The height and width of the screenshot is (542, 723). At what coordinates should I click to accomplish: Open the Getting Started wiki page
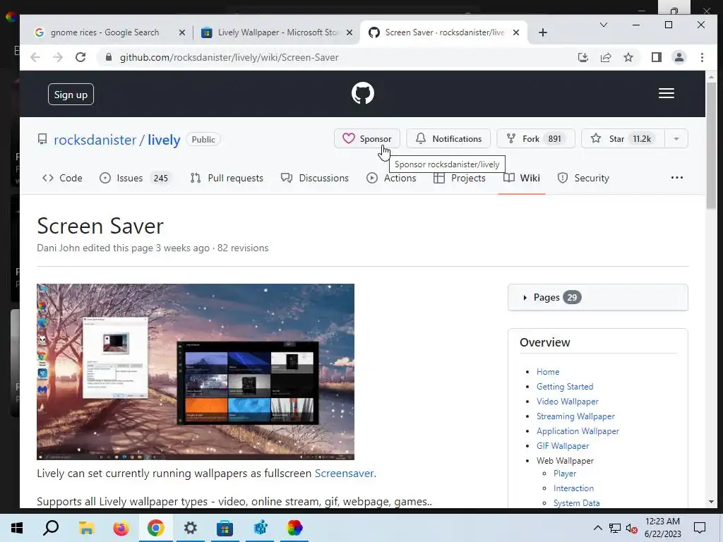(x=565, y=387)
